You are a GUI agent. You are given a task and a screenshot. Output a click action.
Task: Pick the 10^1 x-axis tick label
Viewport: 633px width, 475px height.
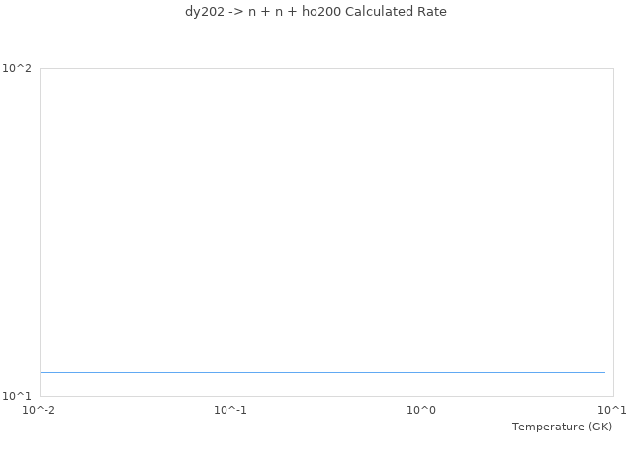[611, 410]
